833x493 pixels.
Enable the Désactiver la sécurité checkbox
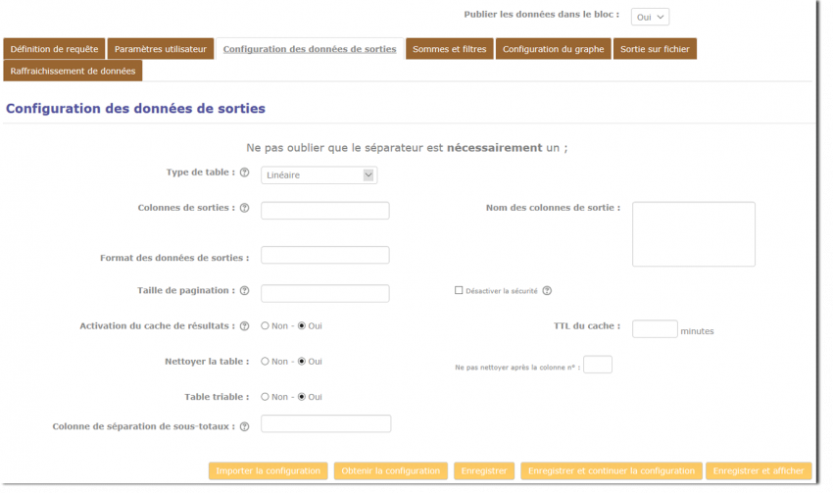[x=459, y=290]
